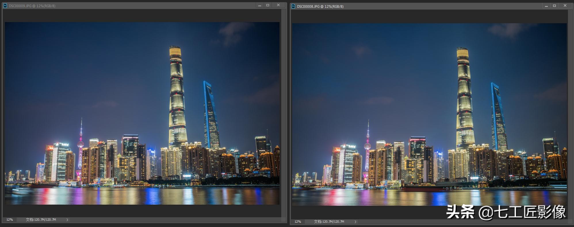Open status bar arrow menu in DSC00008.JPG window

coord(355,222)
